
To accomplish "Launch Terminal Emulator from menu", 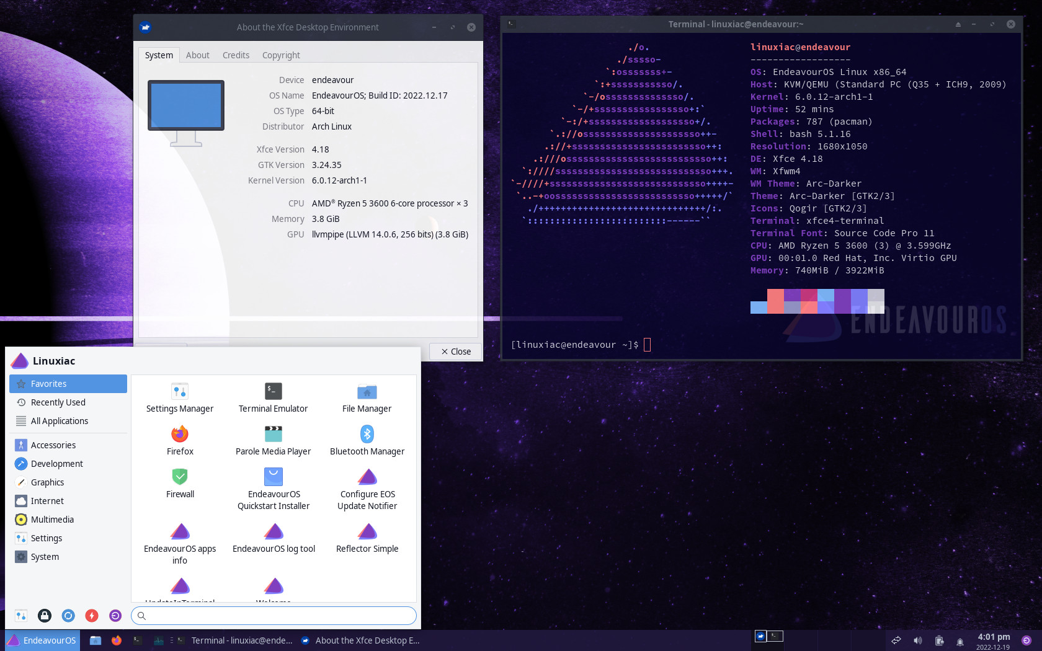I will [x=273, y=398].
